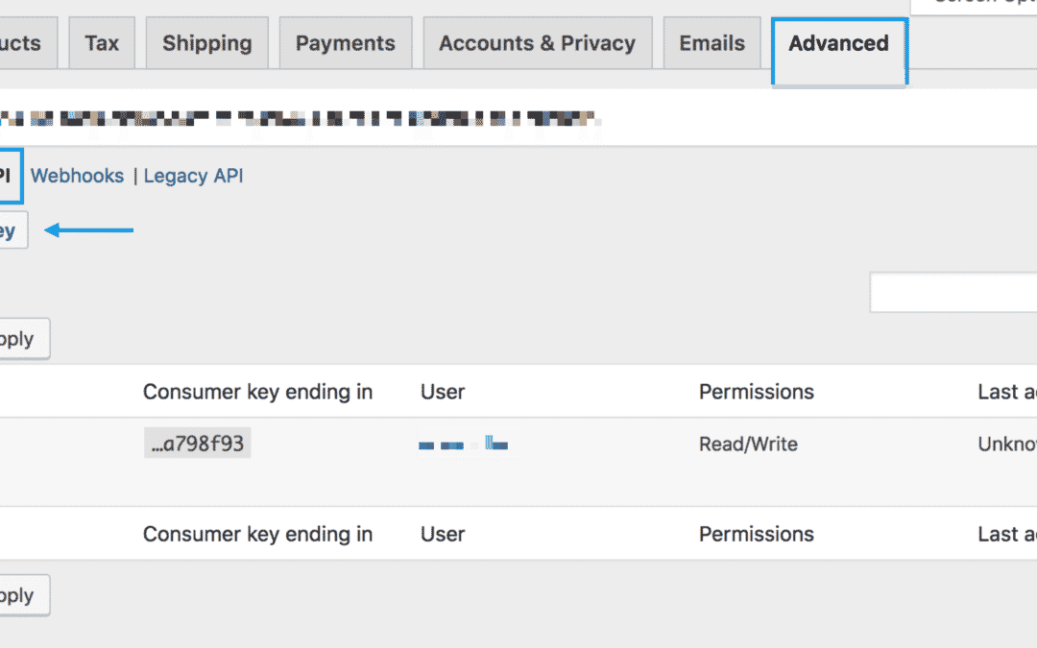Click the Read/Write permissions cell
The height and width of the screenshot is (648, 1037).
click(748, 444)
